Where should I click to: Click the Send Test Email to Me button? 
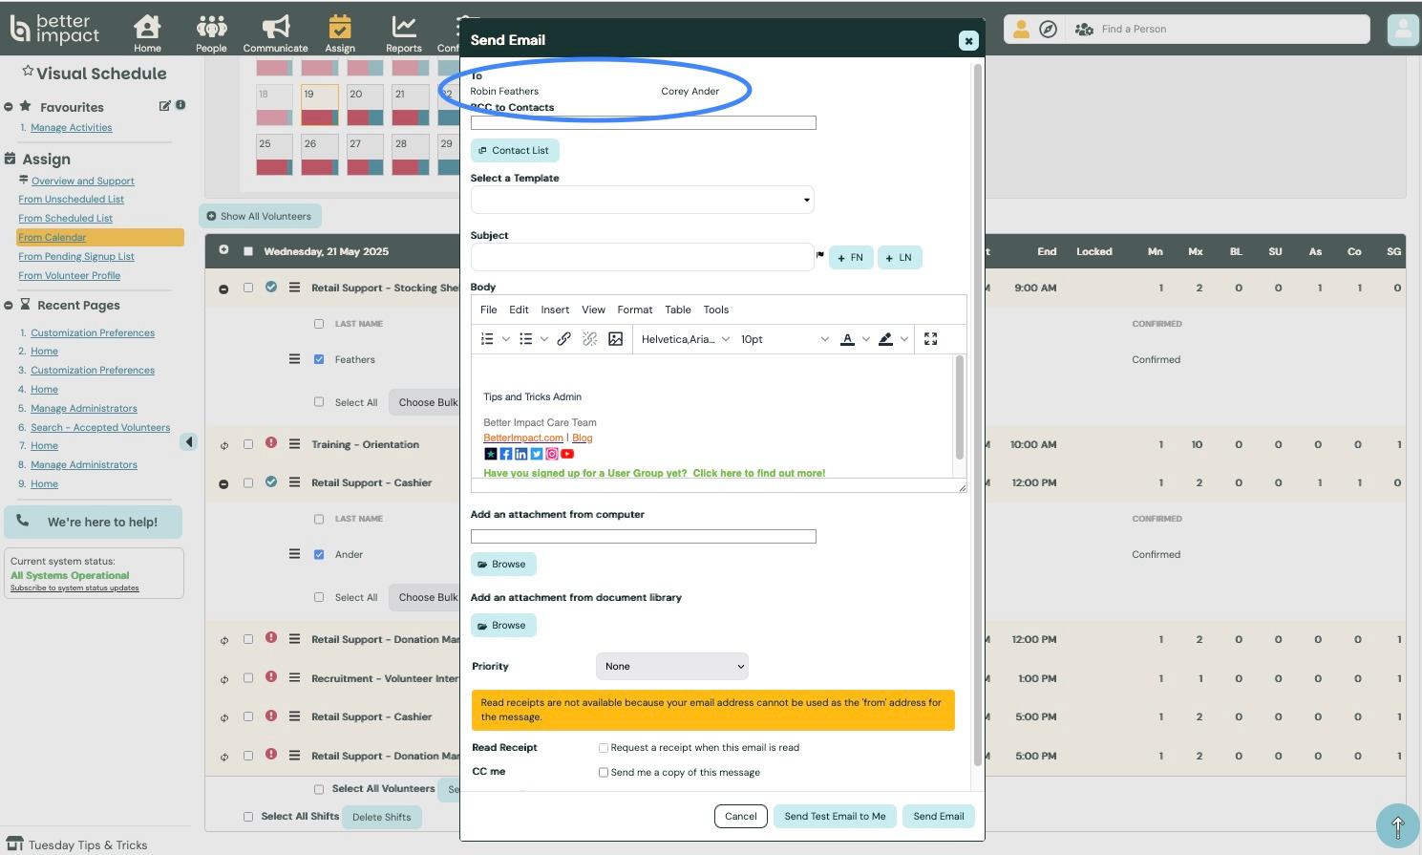pos(835,816)
